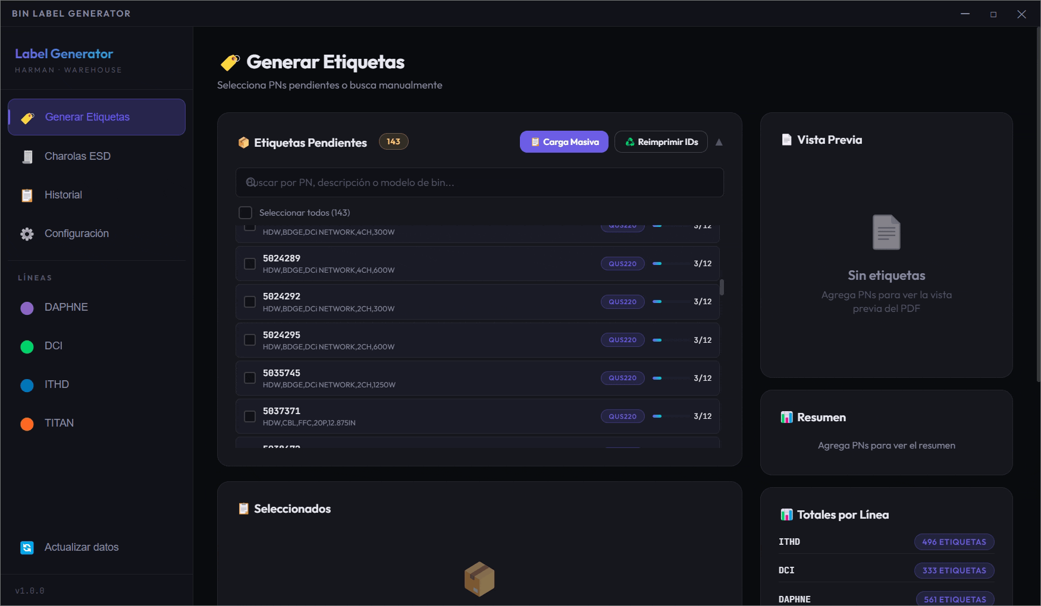Click the box icon in the Seleccionados panel

click(479, 577)
